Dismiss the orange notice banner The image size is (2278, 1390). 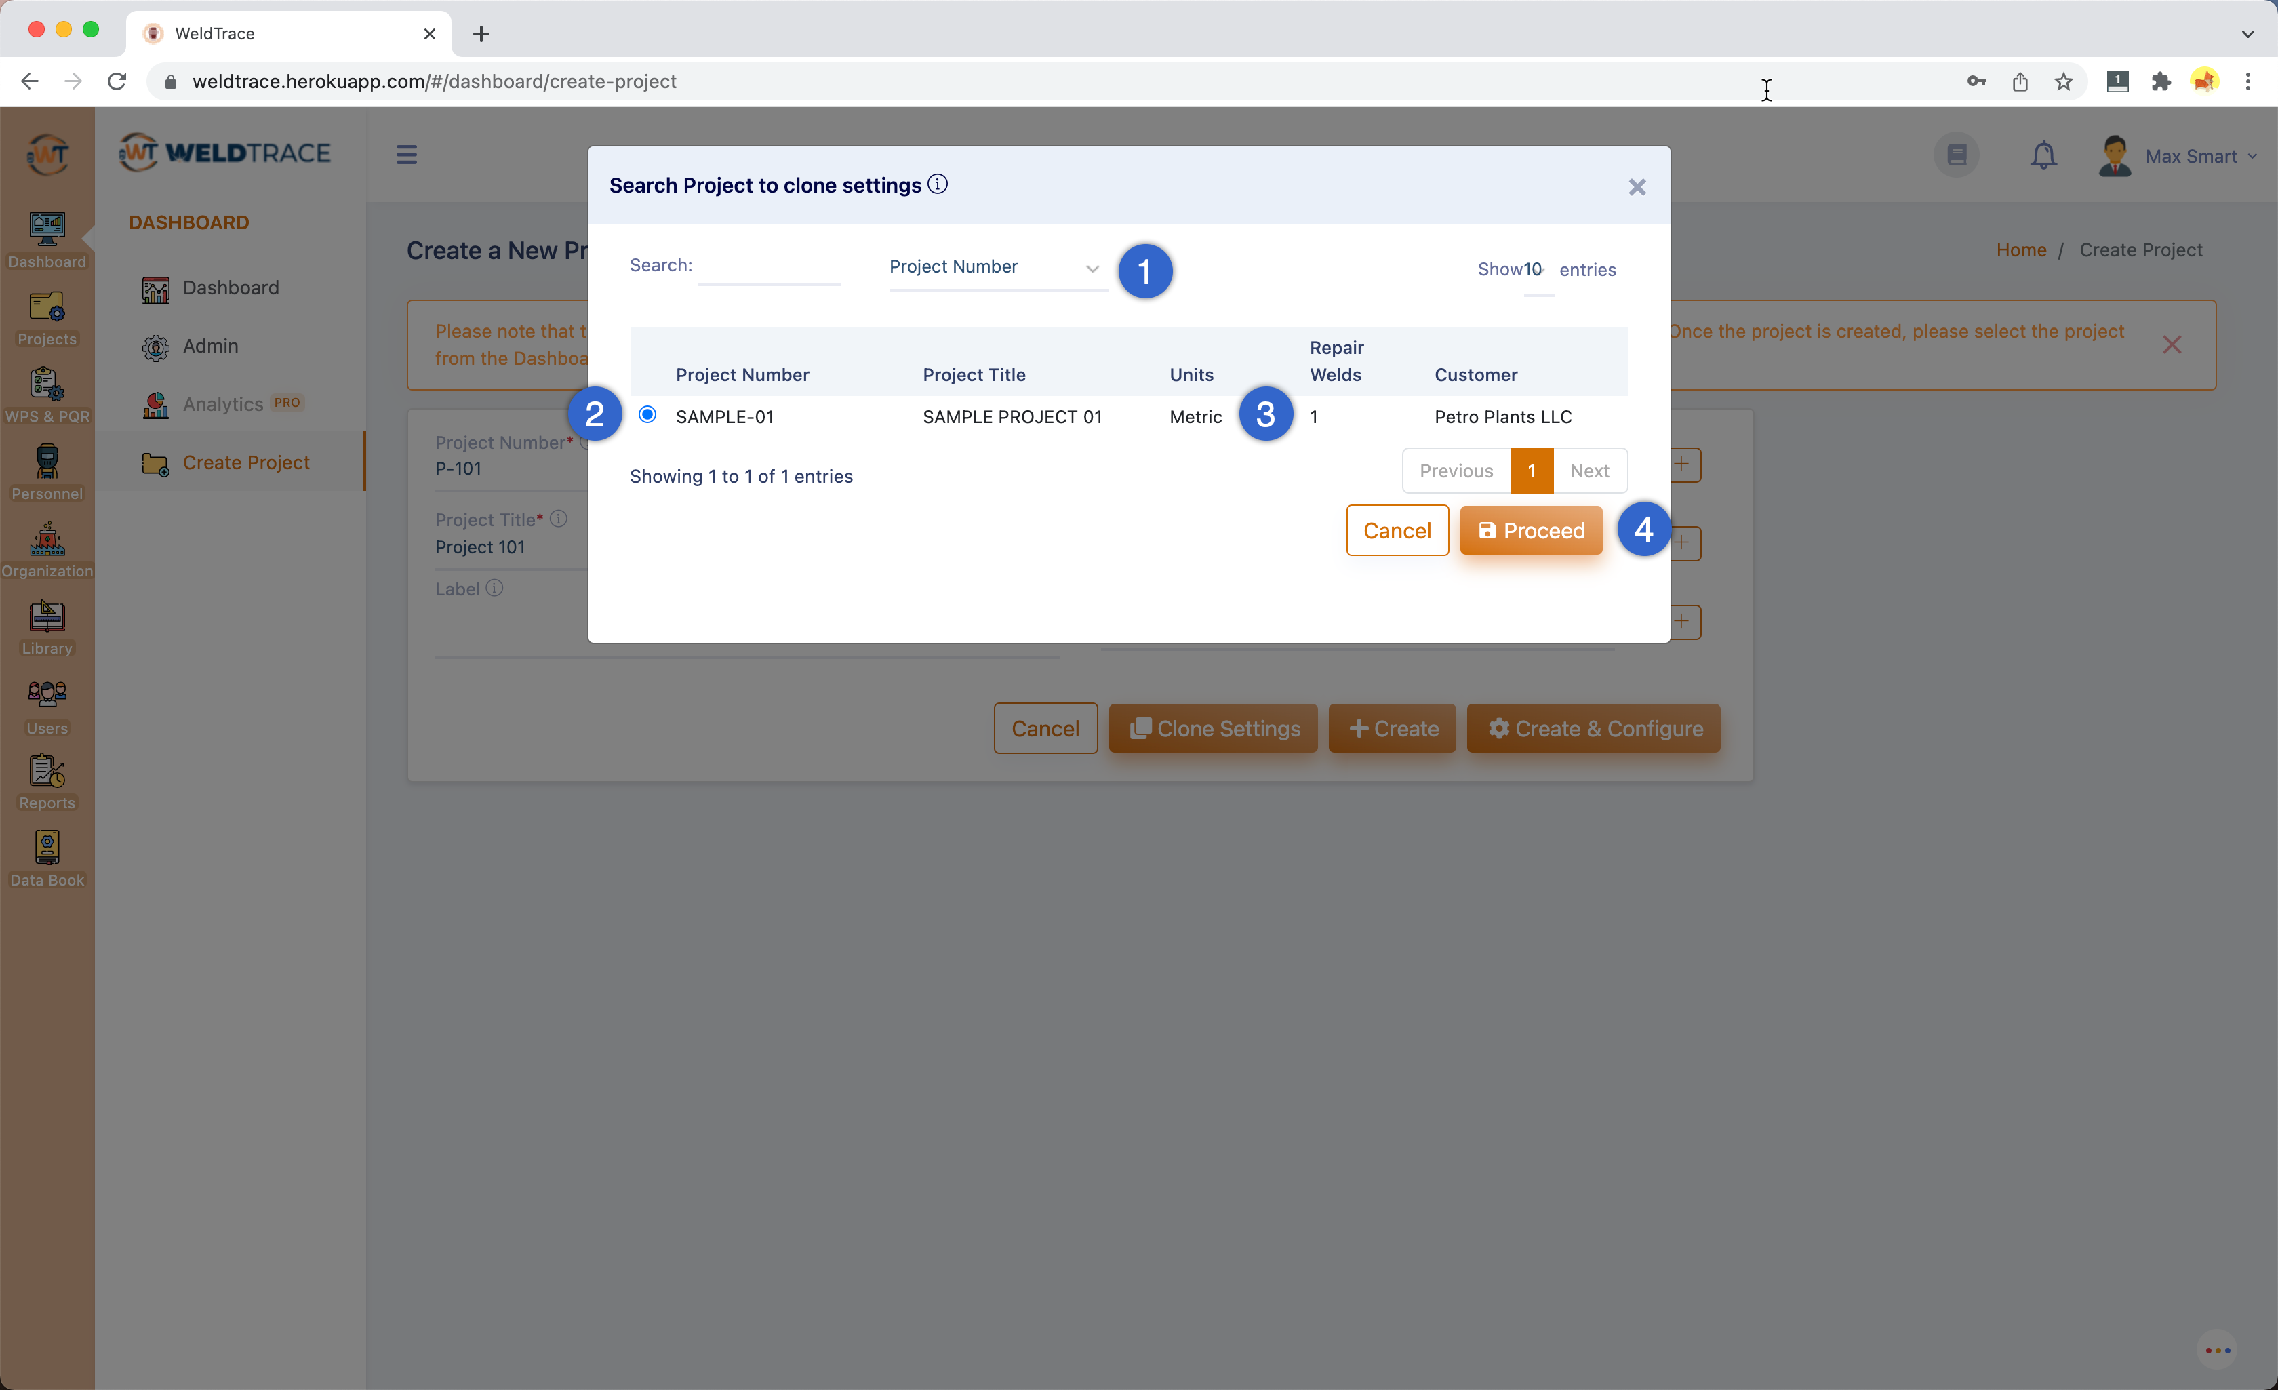tap(2172, 345)
